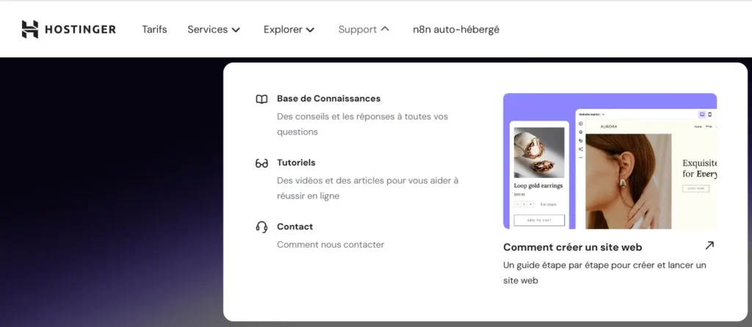This screenshot has height=327, width=752.
Task: Collapse the Support dropdown menu
Action: pos(364,29)
